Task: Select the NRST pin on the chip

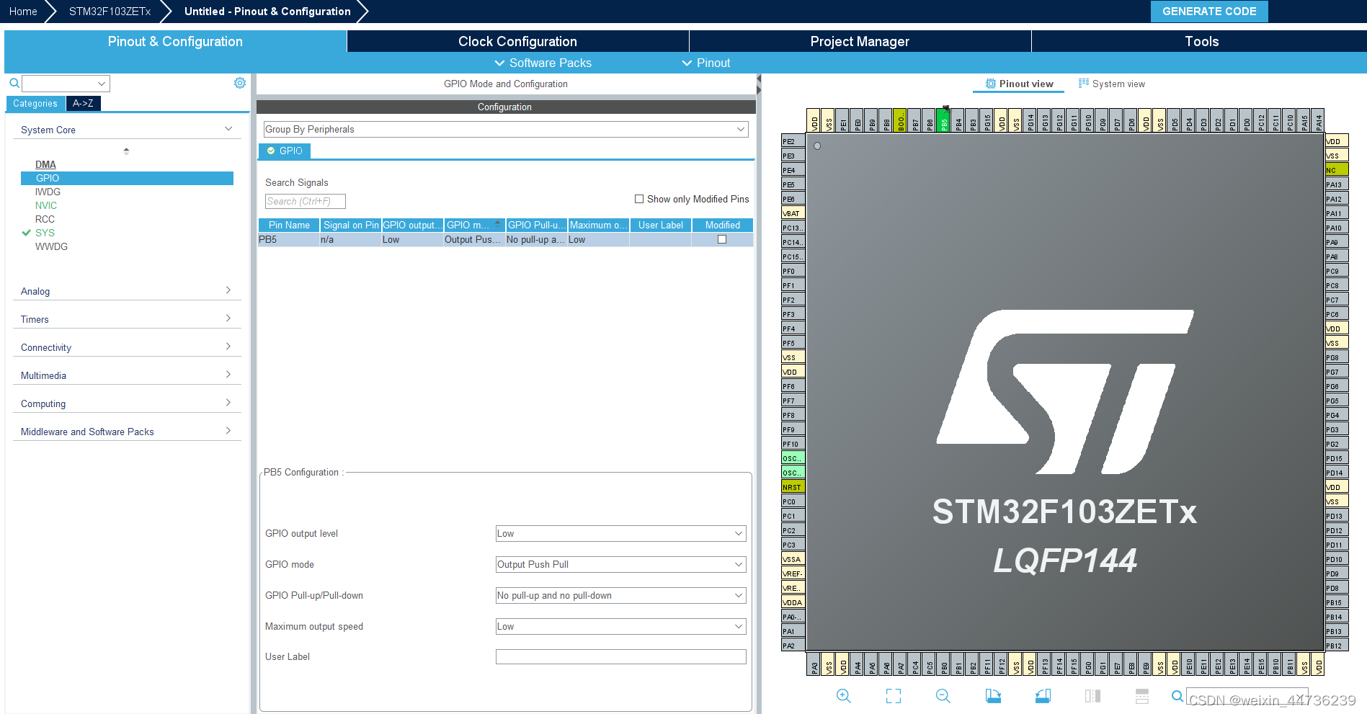Action: (x=793, y=487)
